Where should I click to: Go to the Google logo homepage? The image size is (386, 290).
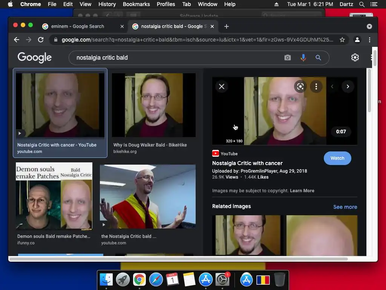(x=34, y=57)
